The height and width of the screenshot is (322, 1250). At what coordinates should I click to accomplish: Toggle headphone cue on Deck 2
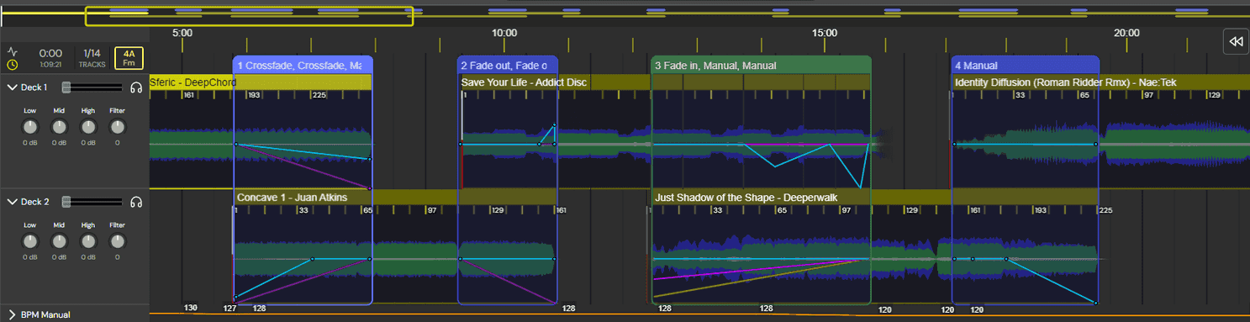point(136,202)
